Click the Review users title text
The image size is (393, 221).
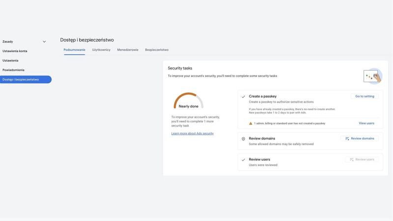tap(259, 159)
